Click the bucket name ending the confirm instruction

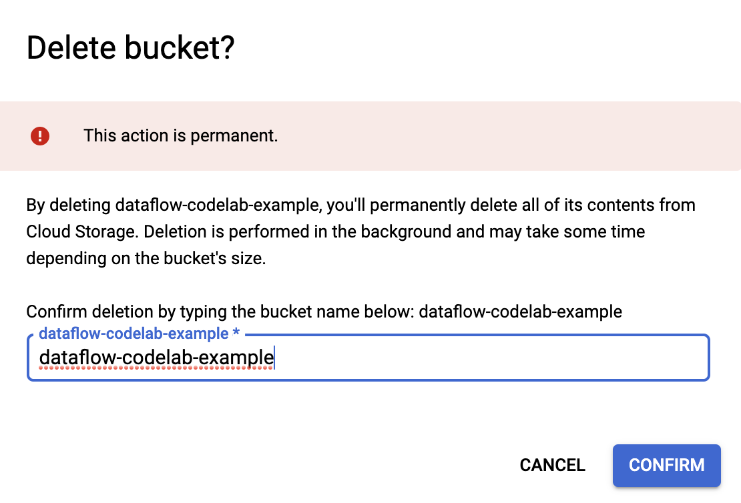click(520, 312)
